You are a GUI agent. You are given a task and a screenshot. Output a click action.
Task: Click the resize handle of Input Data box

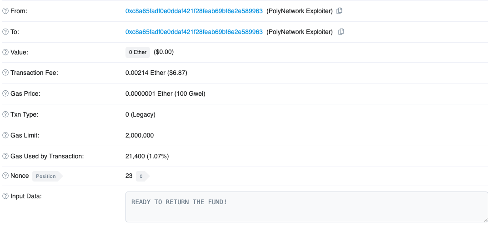tap(485, 220)
